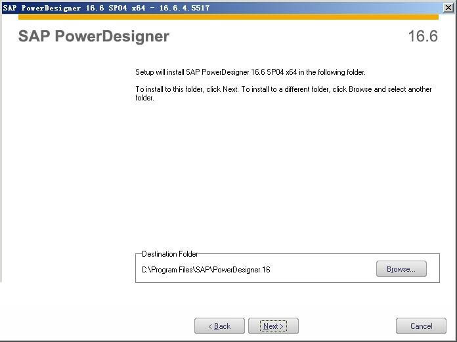The width and height of the screenshot is (457, 342).
Task: Click the window title bar text 16.6.4.5517
Action: [x=185, y=8]
